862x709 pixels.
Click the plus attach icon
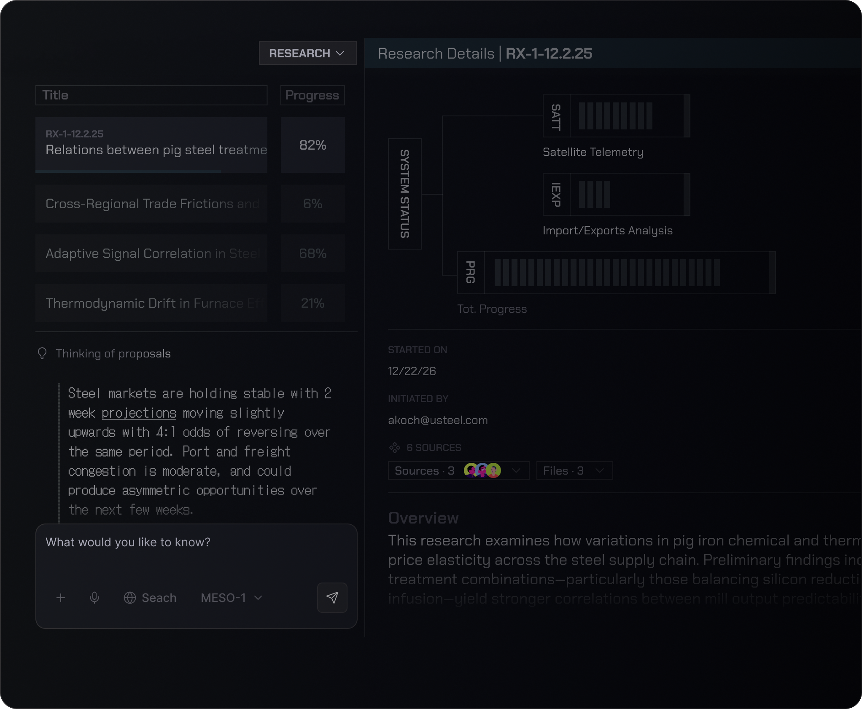coord(61,598)
